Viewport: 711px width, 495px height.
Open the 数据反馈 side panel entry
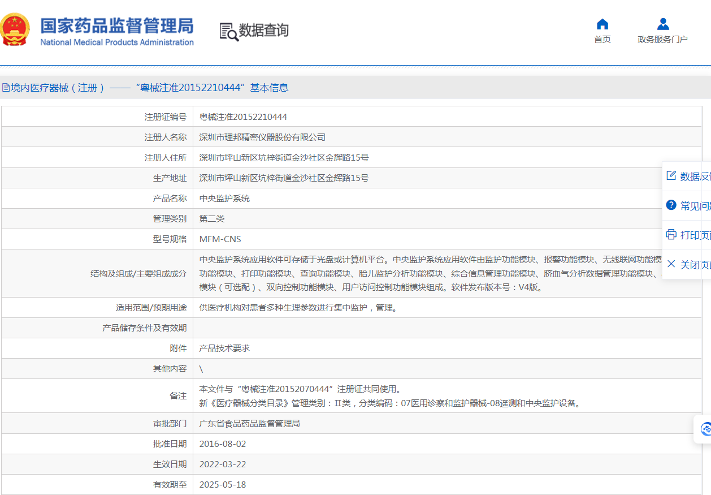point(687,177)
